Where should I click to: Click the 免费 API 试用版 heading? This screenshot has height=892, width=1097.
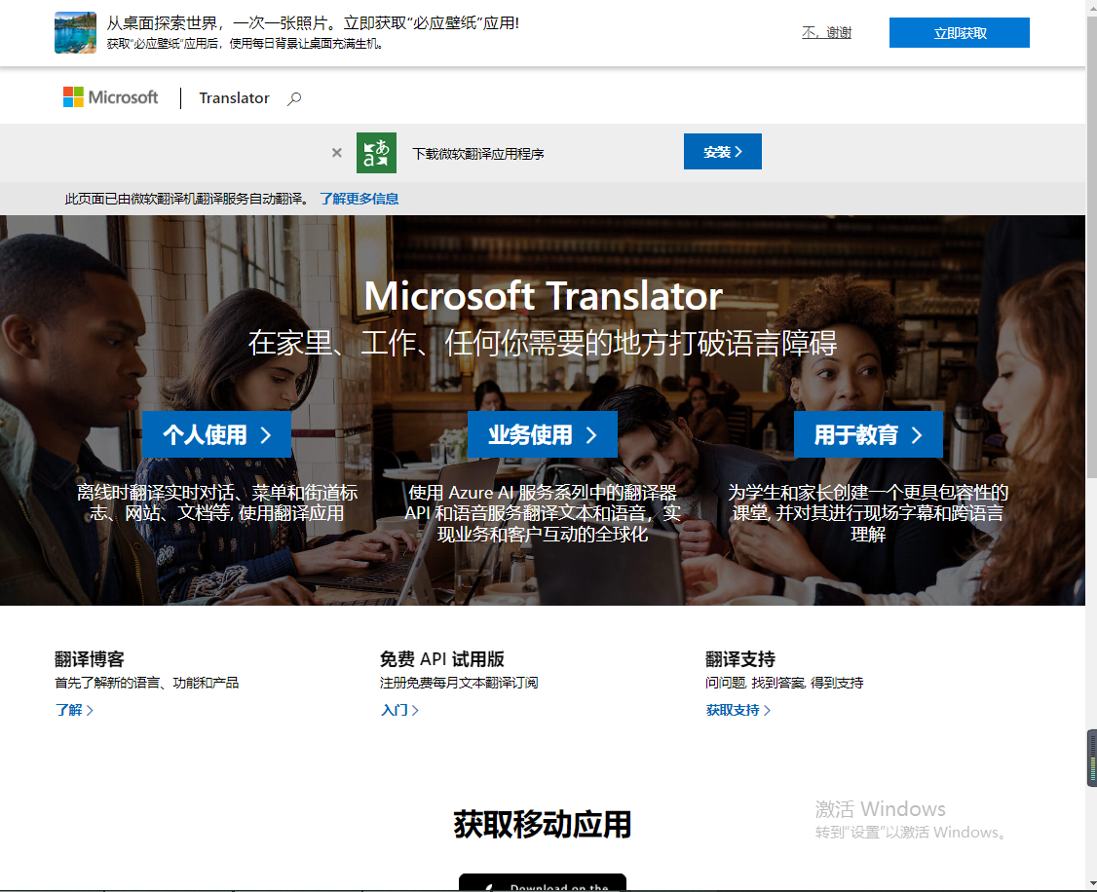click(442, 659)
